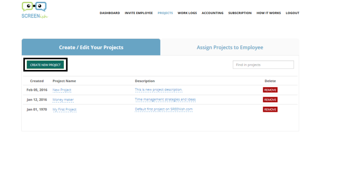The width and height of the screenshot is (363, 172).
Task: Select the Jan 01, 1970 date cell
Action: (x=37, y=109)
